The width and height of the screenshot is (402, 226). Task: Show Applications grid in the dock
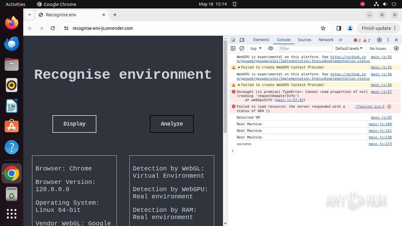point(12,214)
